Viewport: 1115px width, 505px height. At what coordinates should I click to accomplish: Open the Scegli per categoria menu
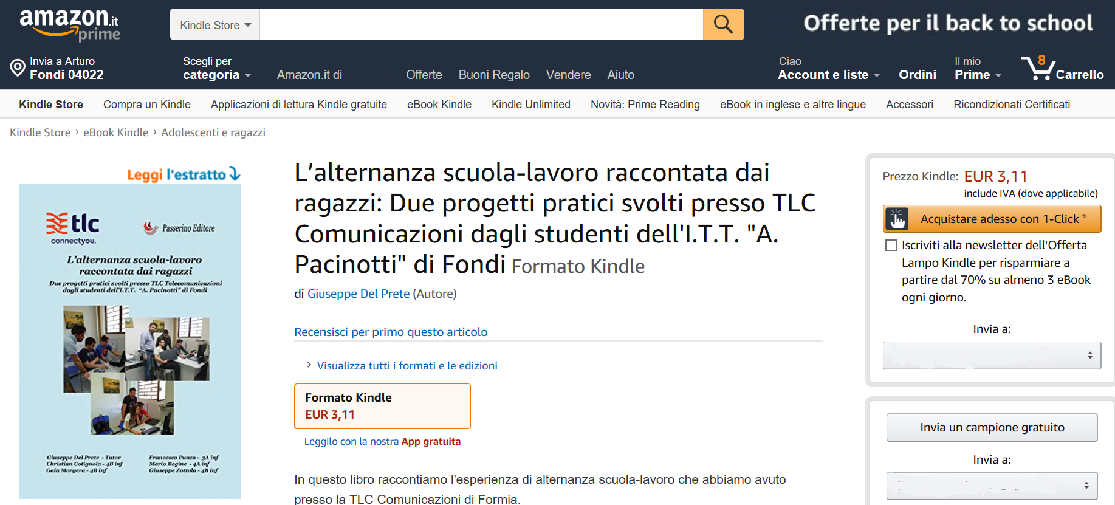[x=216, y=69]
